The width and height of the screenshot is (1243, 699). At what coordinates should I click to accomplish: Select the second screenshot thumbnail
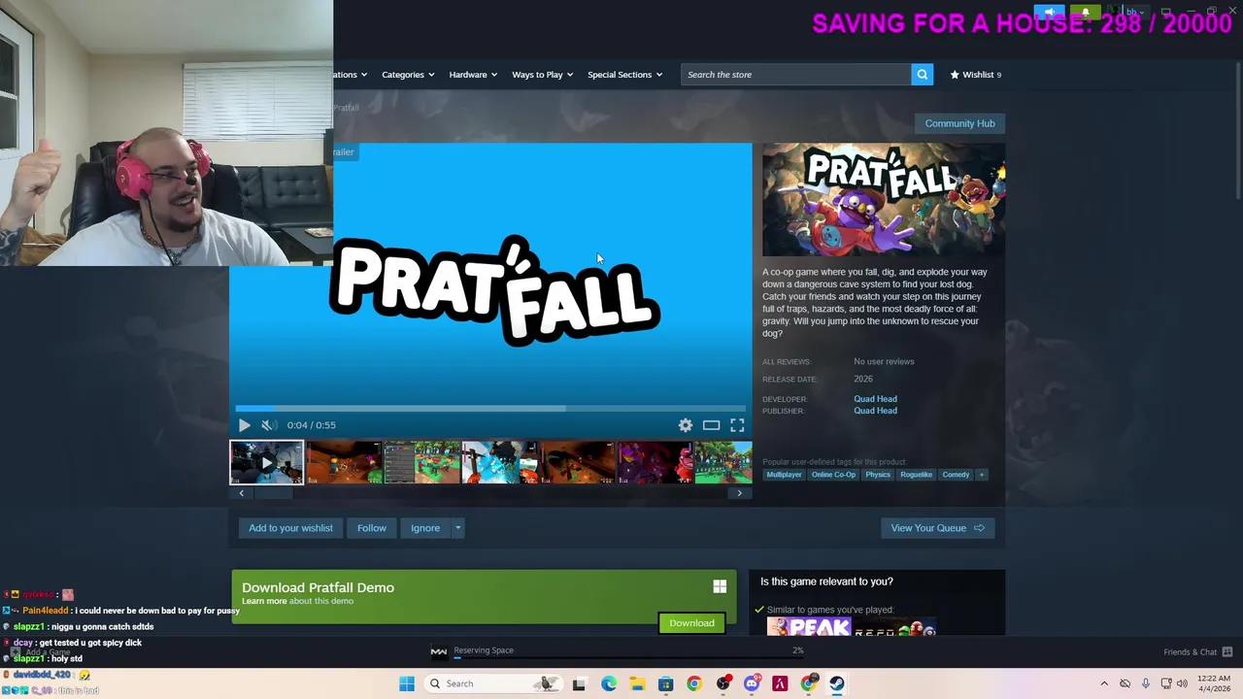pos(344,462)
